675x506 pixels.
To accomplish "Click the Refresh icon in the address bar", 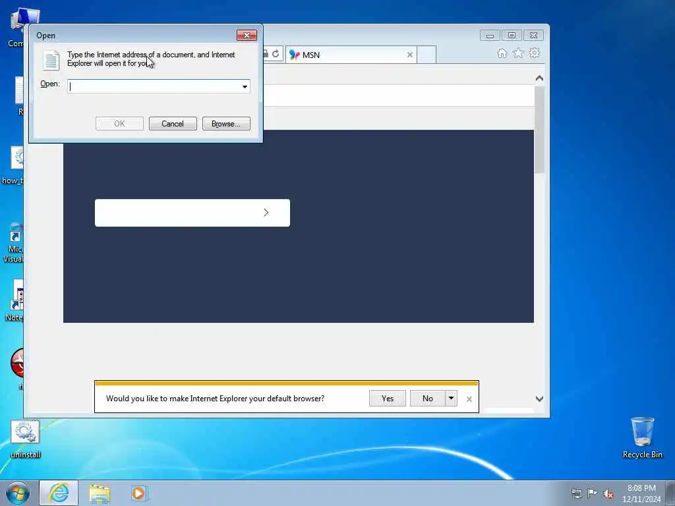I will pos(276,54).
